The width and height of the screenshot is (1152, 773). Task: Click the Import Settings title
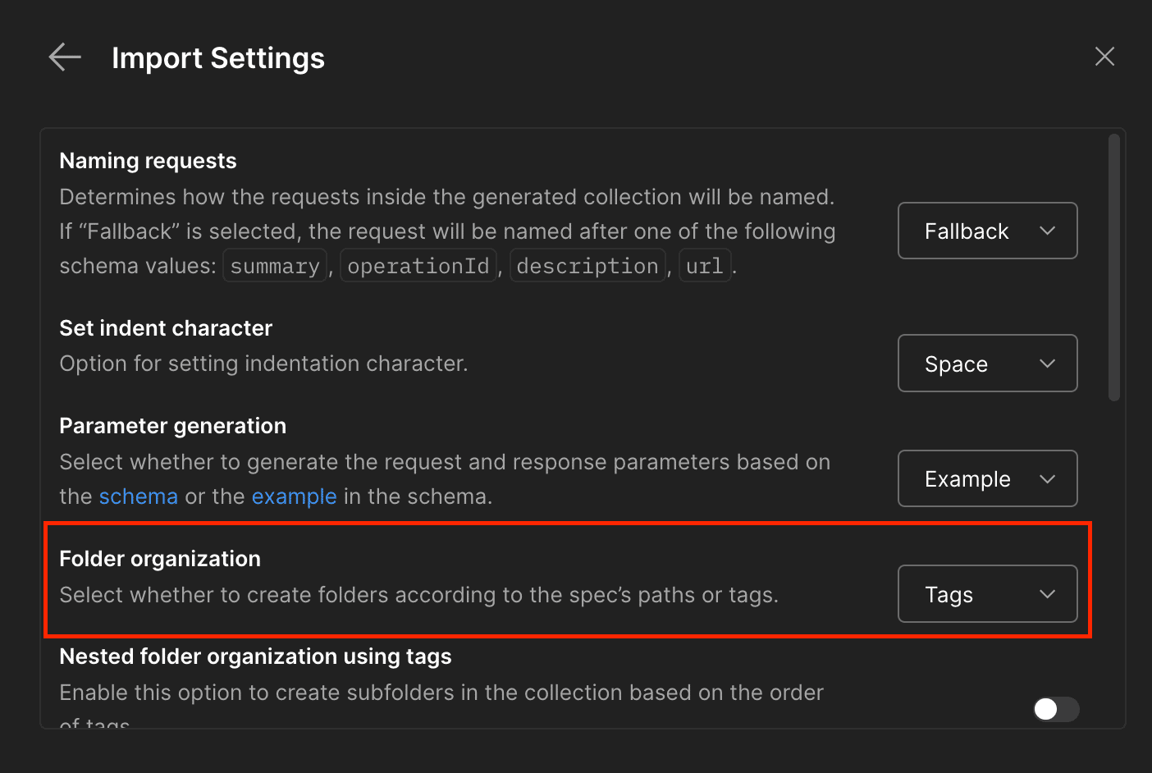218,57
